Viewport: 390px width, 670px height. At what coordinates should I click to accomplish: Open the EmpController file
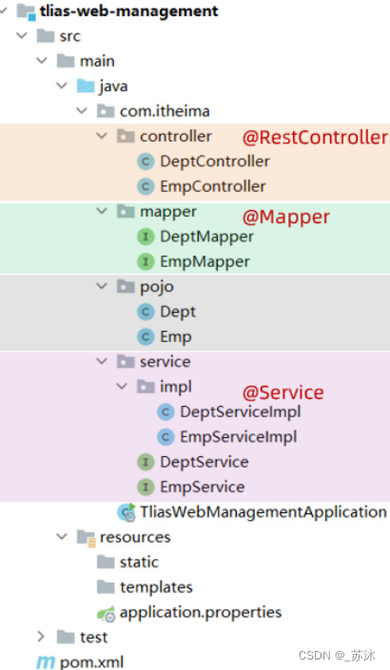(x=212, y=186)
